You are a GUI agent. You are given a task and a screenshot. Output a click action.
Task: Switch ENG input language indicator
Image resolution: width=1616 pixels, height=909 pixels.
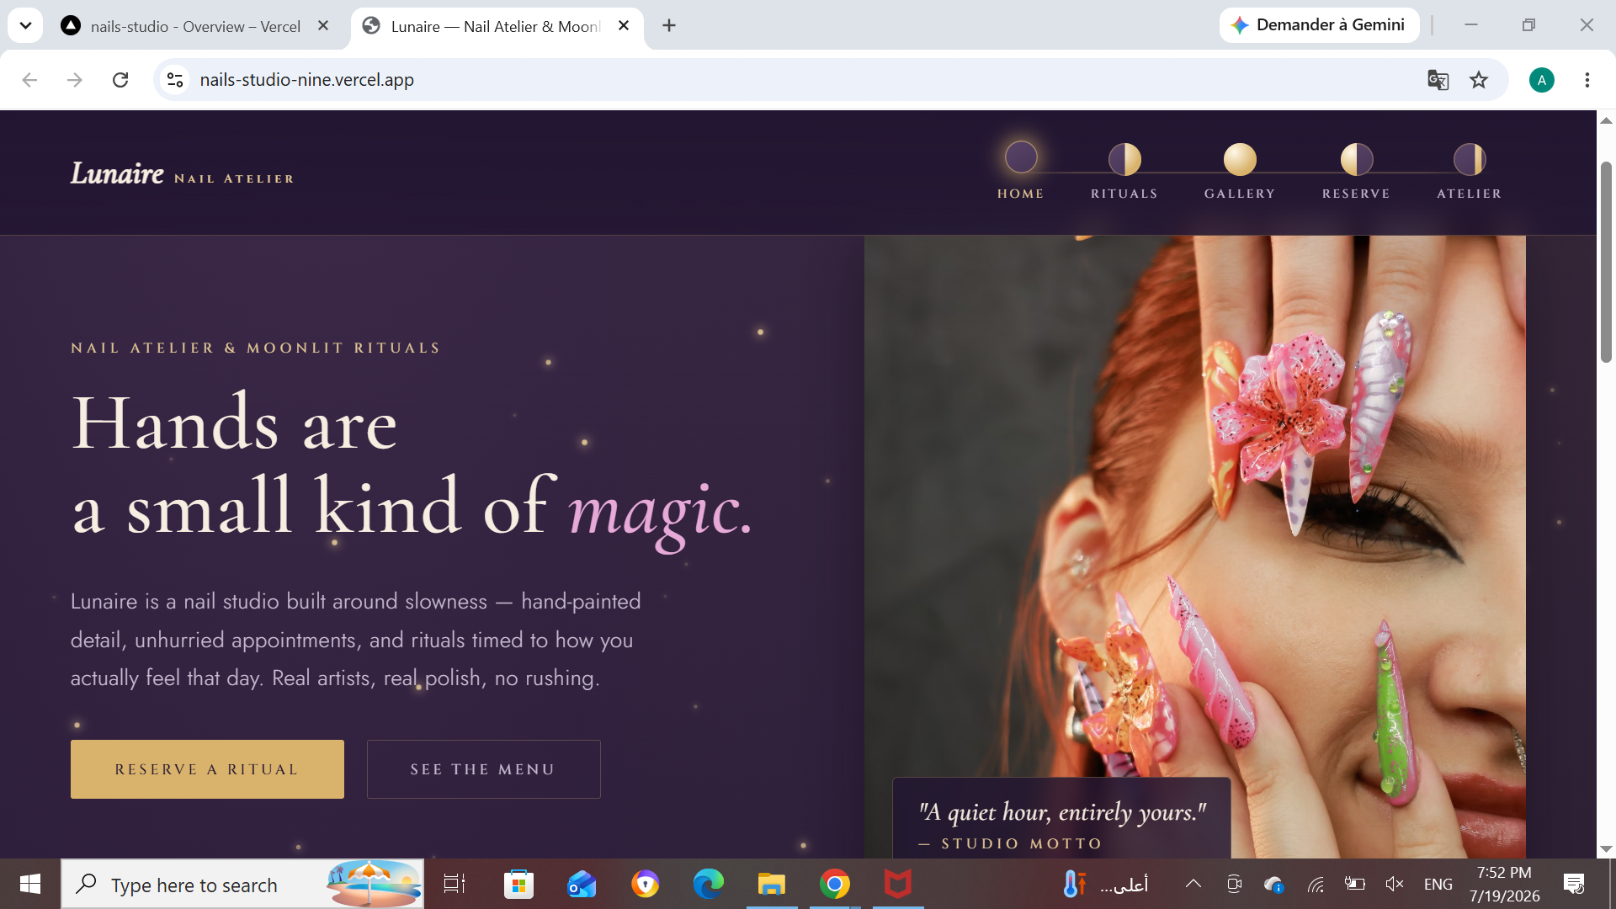pos(1438,884)
